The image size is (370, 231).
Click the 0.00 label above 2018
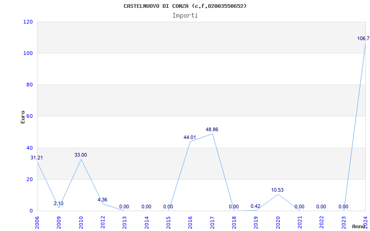(234, 207)
